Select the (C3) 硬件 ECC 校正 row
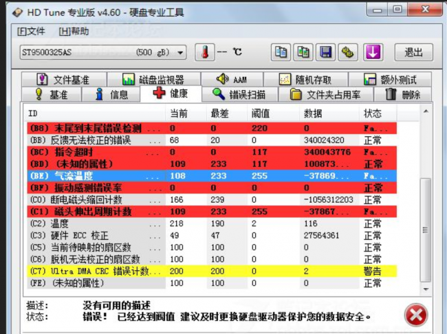Viewport: 447px width, 334px height. point(212,236)
